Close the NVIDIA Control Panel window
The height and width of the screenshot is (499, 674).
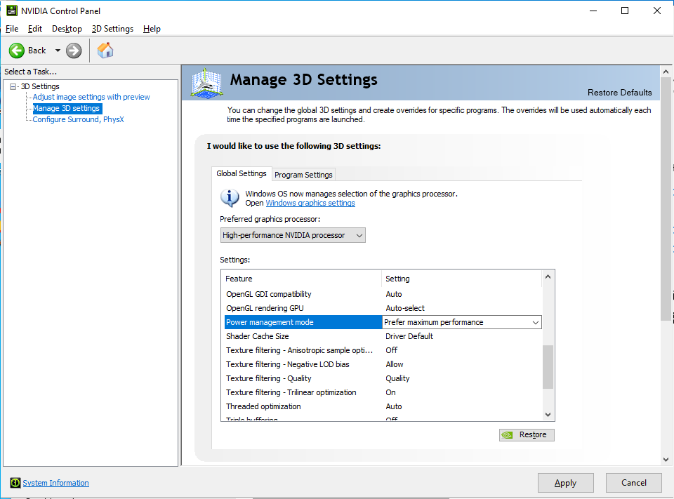(657, 11)
